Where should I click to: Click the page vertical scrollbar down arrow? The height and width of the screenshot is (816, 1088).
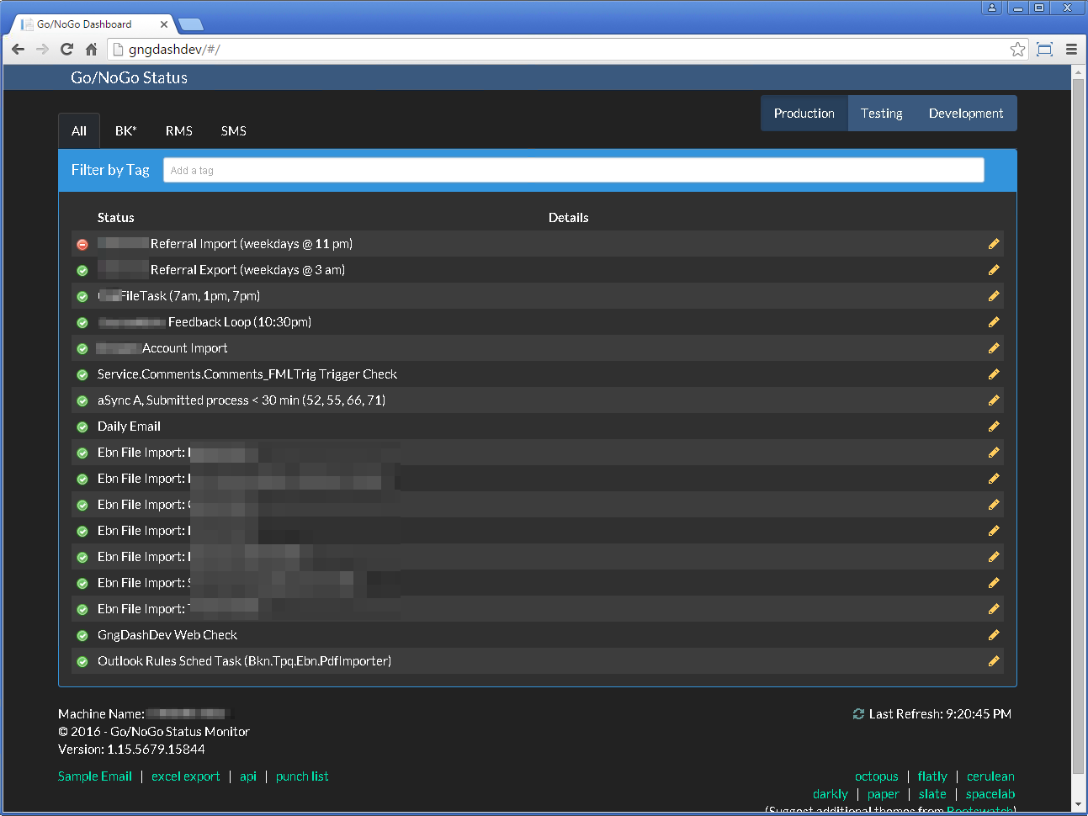click(1078, 804)
